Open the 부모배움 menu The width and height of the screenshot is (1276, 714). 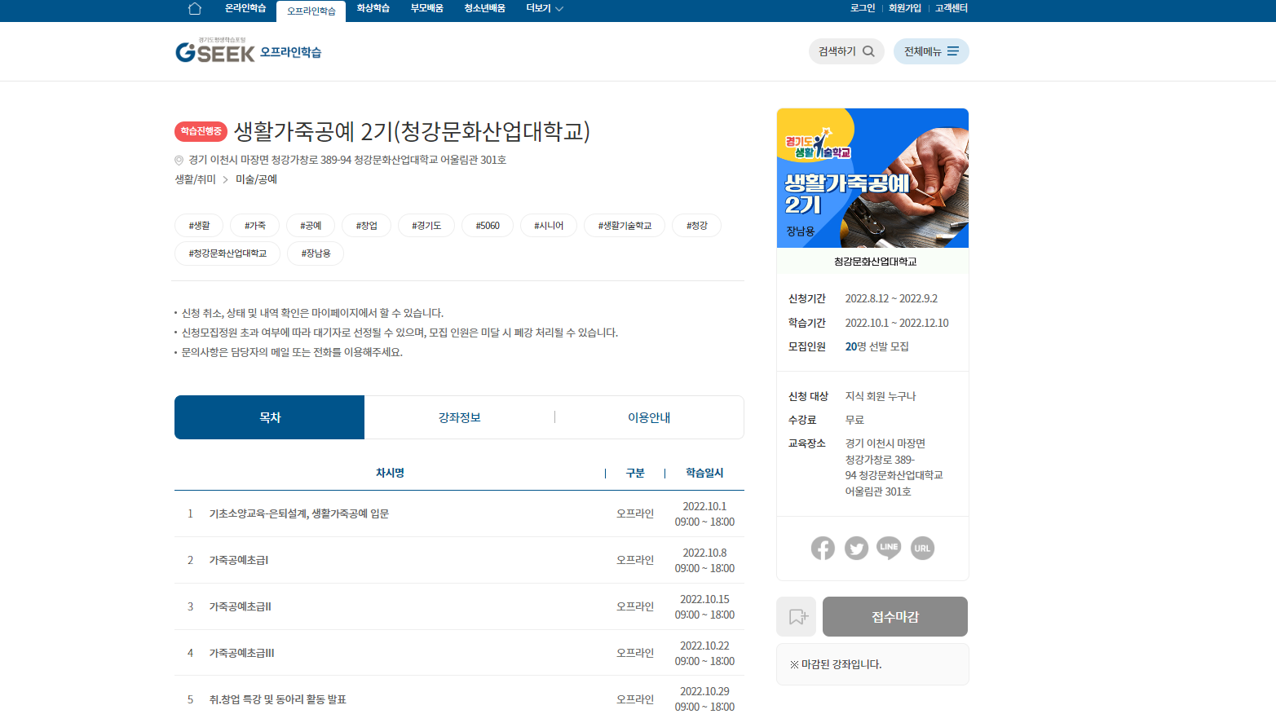click(426, 8)
